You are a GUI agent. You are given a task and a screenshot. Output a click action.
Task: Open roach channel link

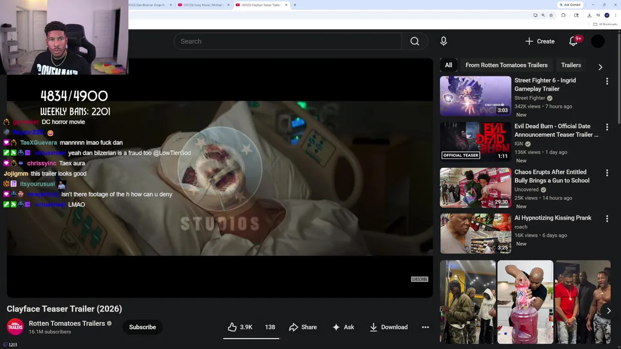tap(521, 227)
